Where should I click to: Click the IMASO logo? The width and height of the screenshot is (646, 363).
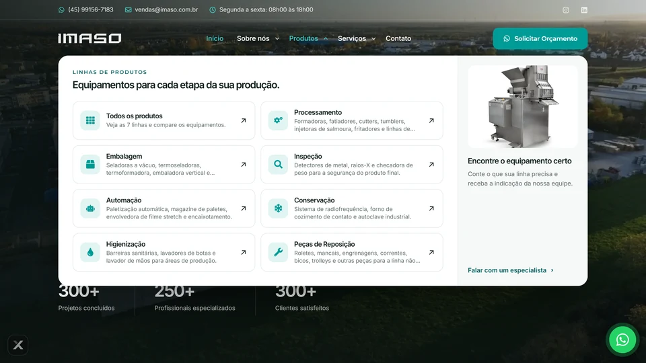(x=89, y=38)
